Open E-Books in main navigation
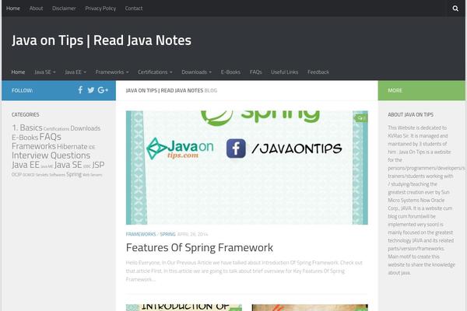The image size is (467, 311). [x=230, y=72]
